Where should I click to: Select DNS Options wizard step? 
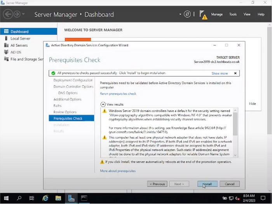pyautogui.click(x=68, y=93)
